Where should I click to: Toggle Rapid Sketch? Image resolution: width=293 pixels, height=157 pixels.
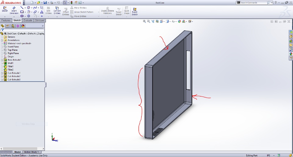click(135, 12)
